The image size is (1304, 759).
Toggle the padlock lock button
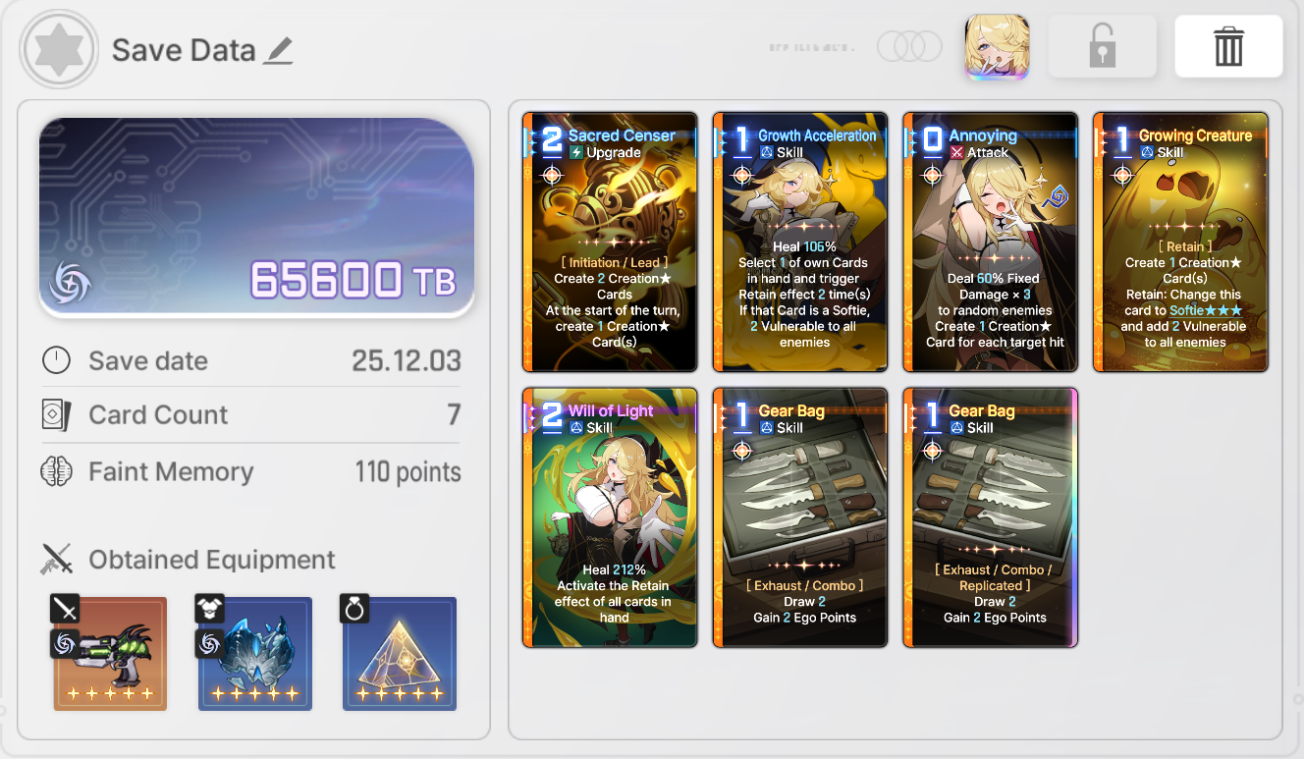point(1102,46)
